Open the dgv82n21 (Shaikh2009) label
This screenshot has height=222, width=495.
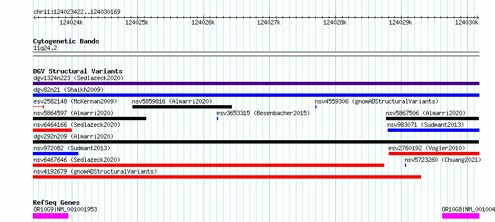[68, 90]
